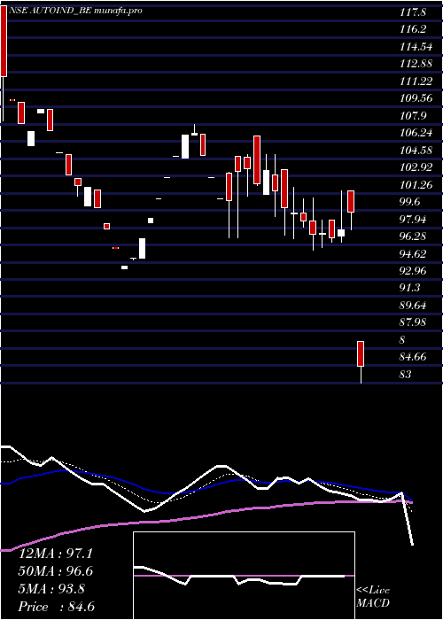The image size is (443, 620).
Task: Select the 84.66 price level label
Action: (414, 357)
